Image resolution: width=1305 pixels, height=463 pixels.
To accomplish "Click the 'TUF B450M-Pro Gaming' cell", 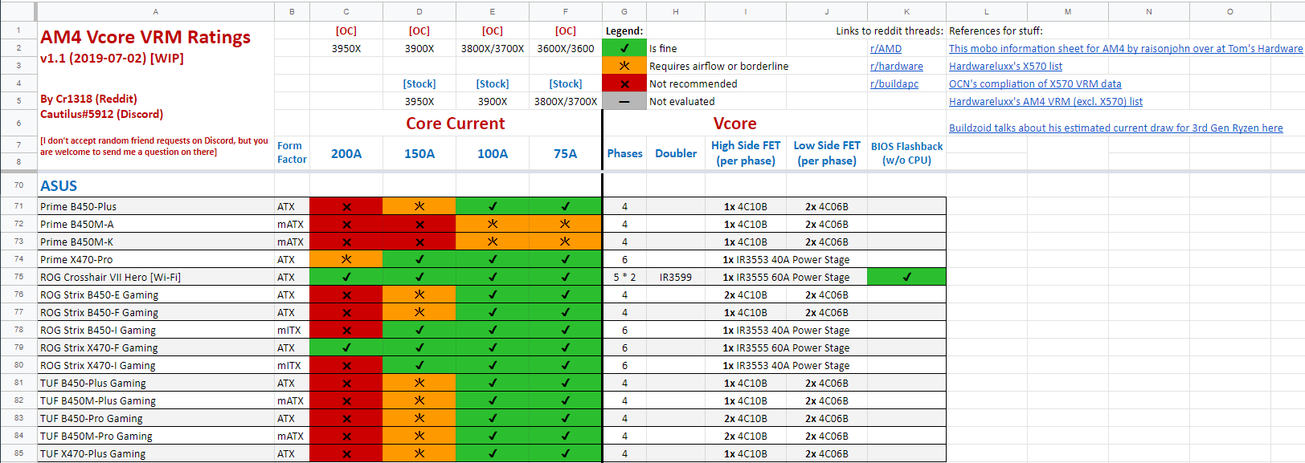I will [x=156, y=436].
